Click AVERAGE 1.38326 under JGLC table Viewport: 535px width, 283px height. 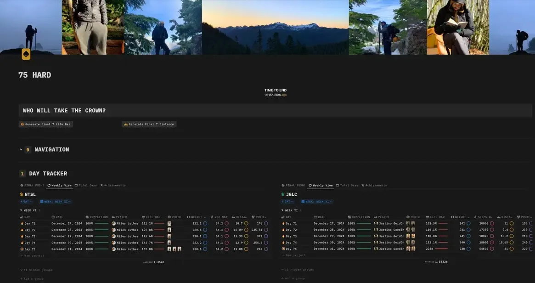pos(436,262)
